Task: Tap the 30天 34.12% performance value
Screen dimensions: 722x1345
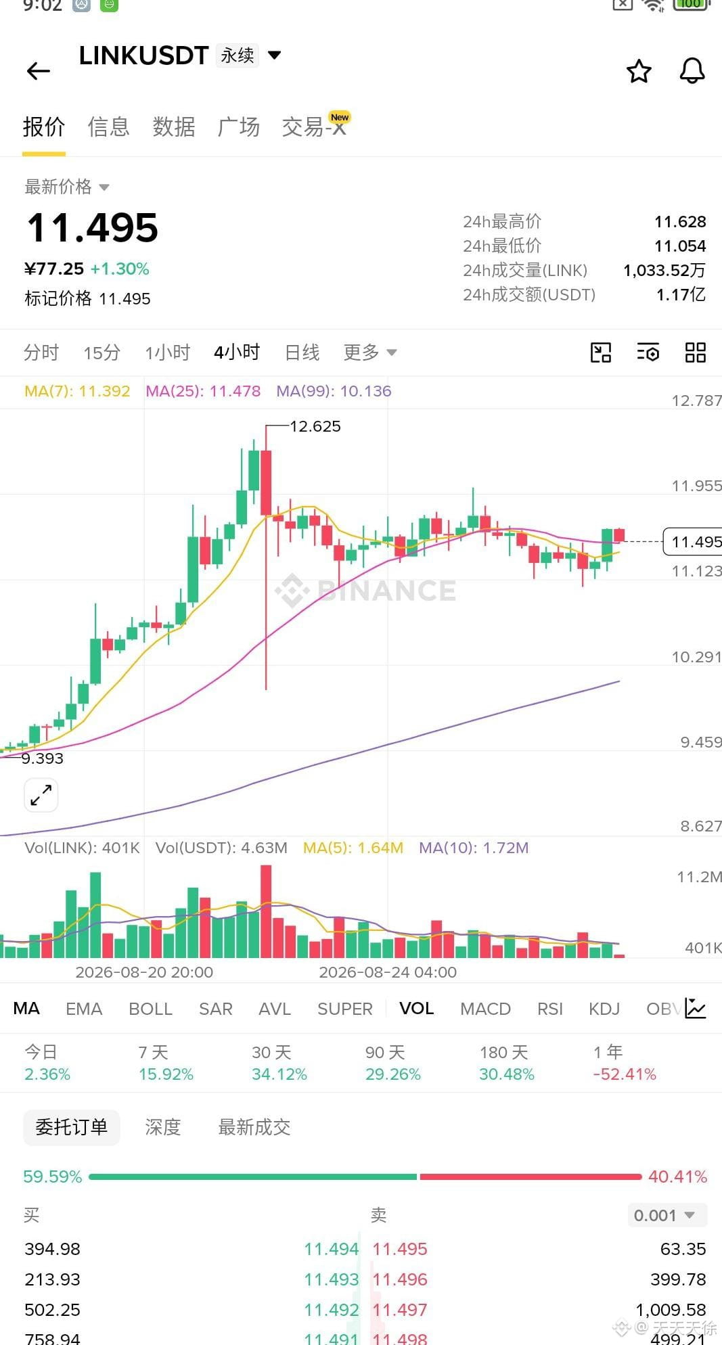Action: (279, 1074)
